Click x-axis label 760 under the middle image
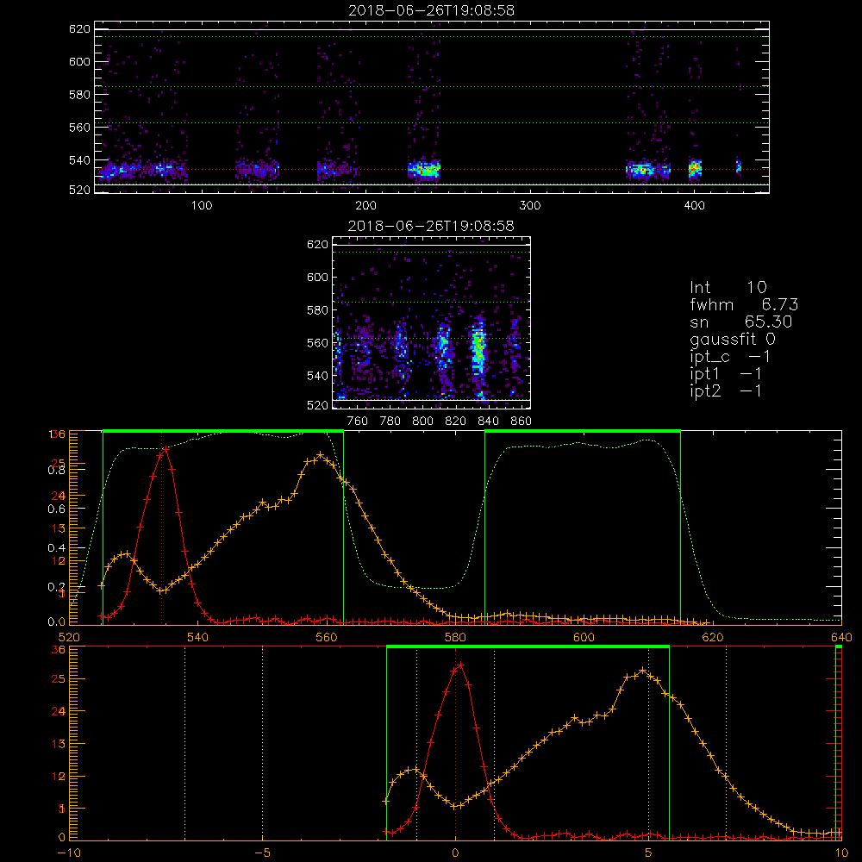The height and width of the screenshot is (862, 862). pos(358,422)
